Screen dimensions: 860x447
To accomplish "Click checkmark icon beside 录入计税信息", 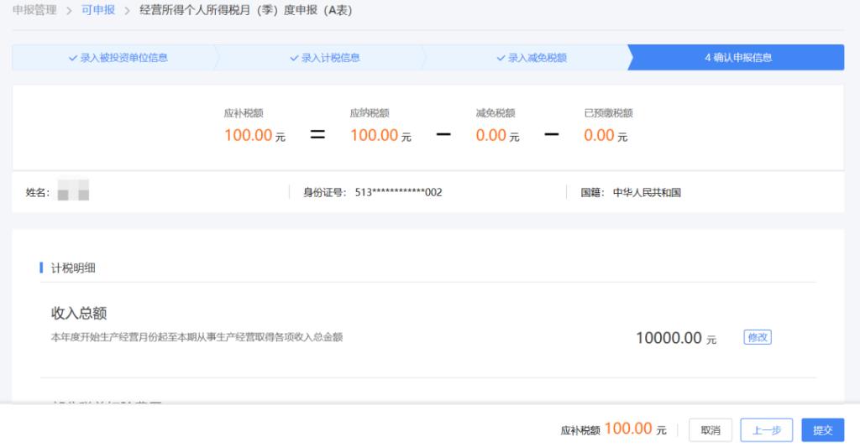I will click(294, 58).
